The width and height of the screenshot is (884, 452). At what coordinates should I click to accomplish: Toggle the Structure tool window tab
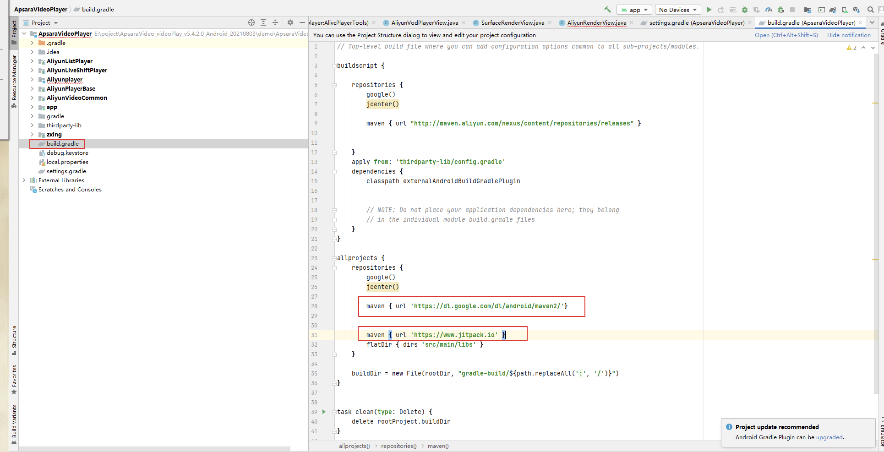point(14,340)
